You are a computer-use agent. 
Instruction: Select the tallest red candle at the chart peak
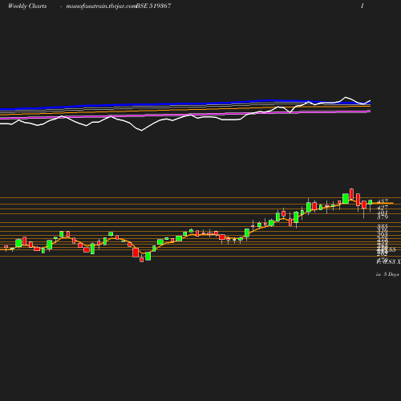tap(351, 194)
